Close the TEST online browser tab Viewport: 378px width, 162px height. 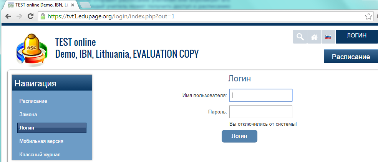[73, 5]
